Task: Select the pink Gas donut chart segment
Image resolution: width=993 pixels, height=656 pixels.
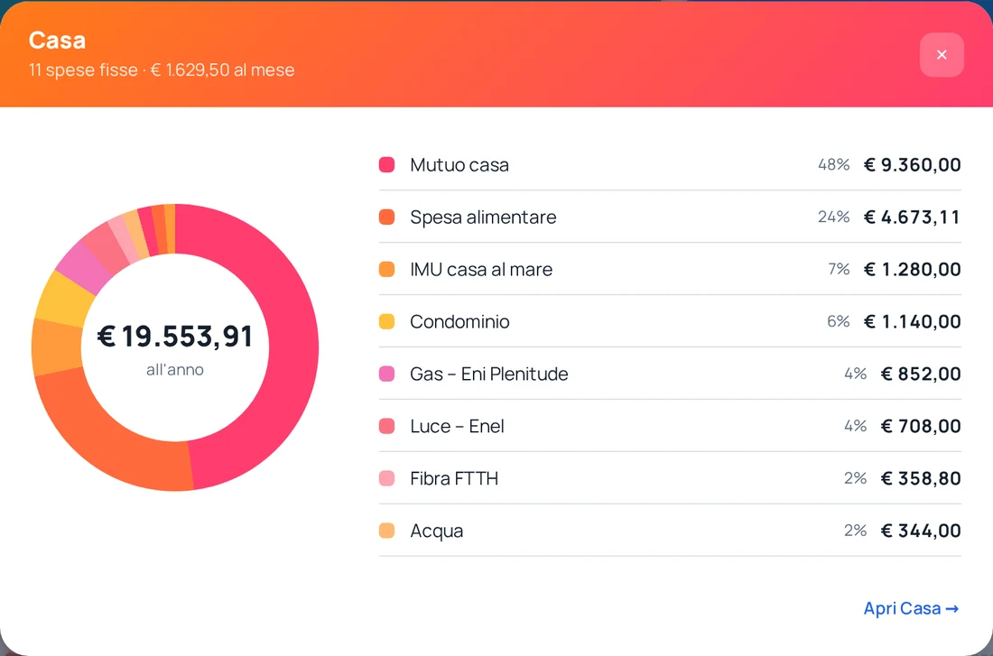Action: coord(82,266)
